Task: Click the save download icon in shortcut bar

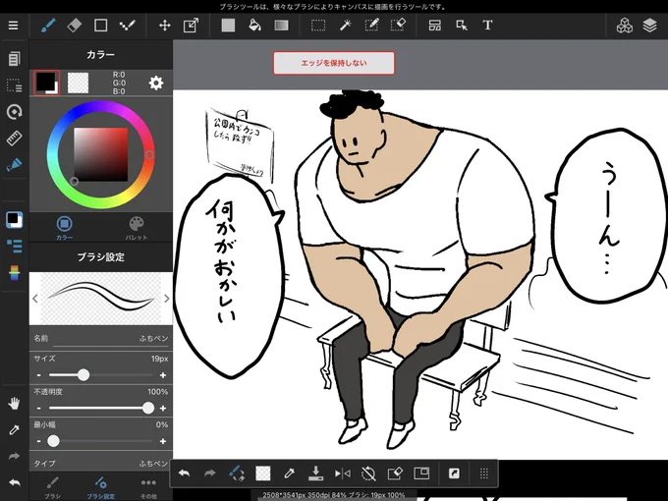Action: pos(315,473)
